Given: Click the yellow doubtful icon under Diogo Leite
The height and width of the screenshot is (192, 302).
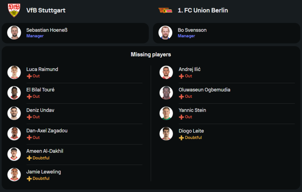Looking at the screenshot, I should click(182, 138).
